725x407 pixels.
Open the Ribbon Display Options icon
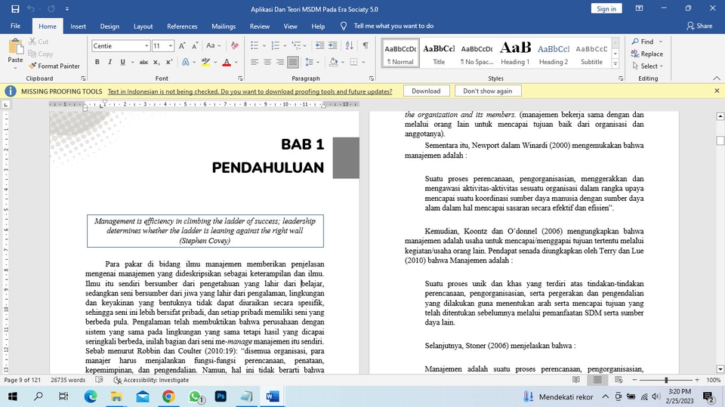(640, 8)
